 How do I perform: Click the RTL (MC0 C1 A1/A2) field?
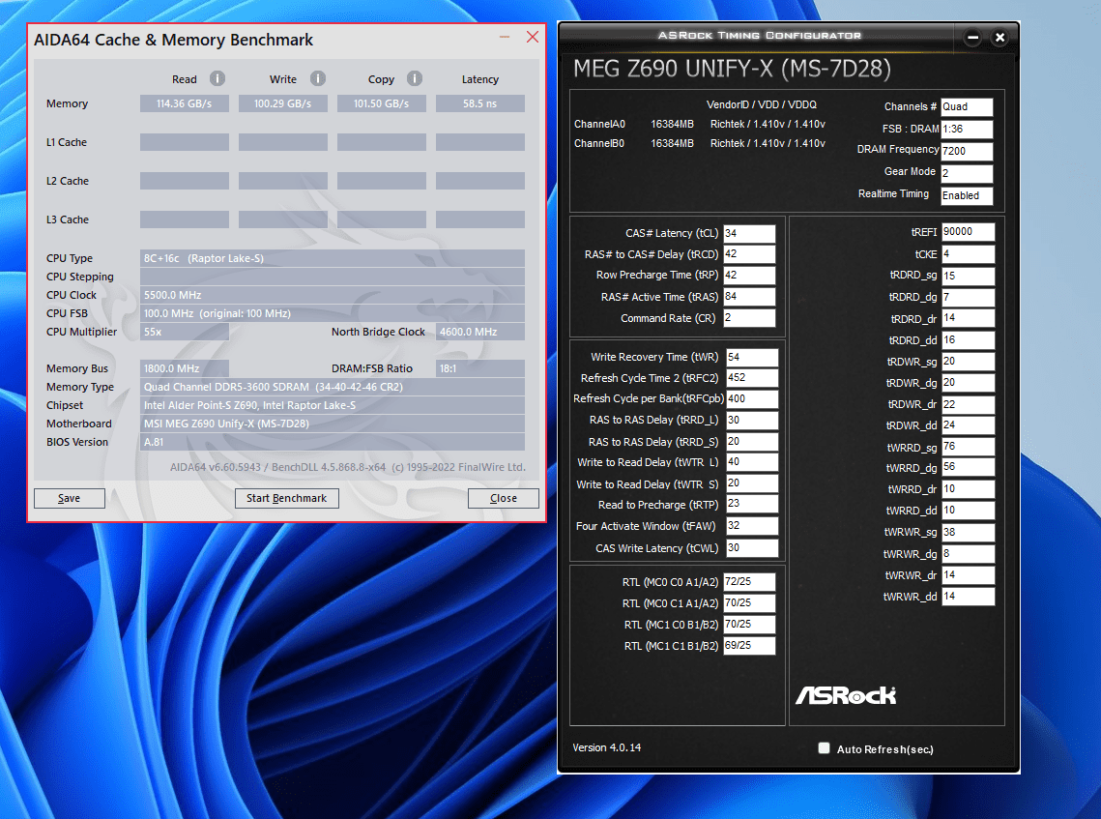point(749,603)
